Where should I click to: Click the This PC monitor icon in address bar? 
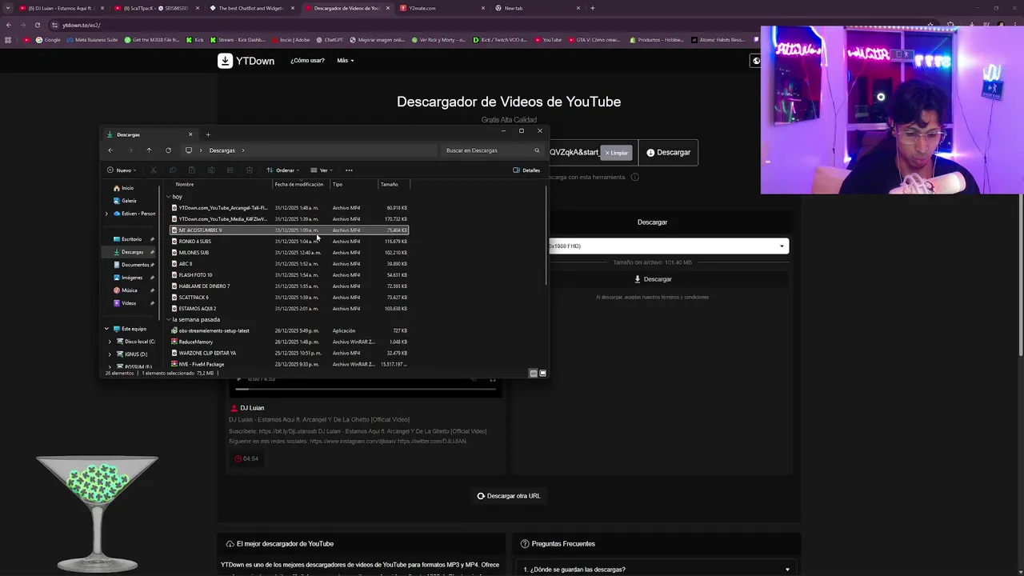click(x=189, y=150)
